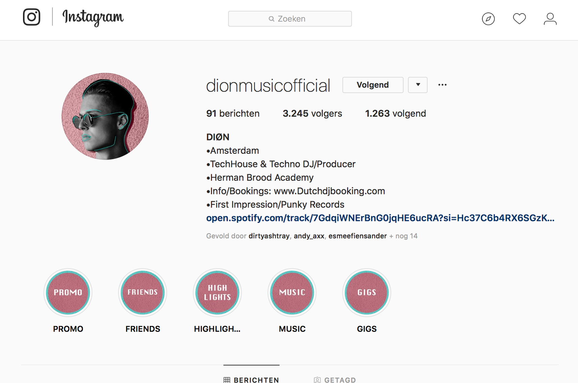Screen dimensions: 578x383
Task: View the MUSIC story highlight
Action: (292, 293)
